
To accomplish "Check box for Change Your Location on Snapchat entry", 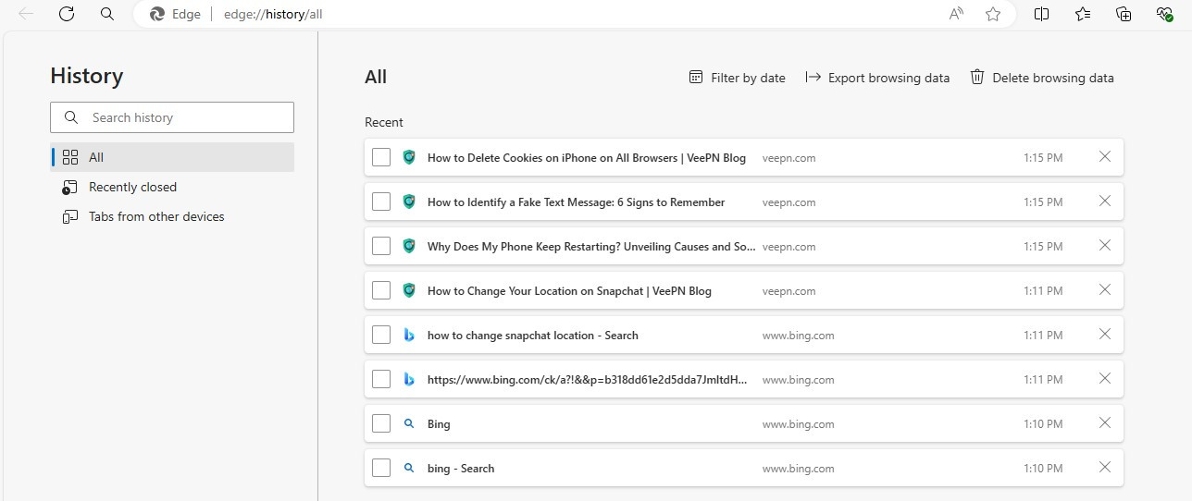I will [381, 290].
